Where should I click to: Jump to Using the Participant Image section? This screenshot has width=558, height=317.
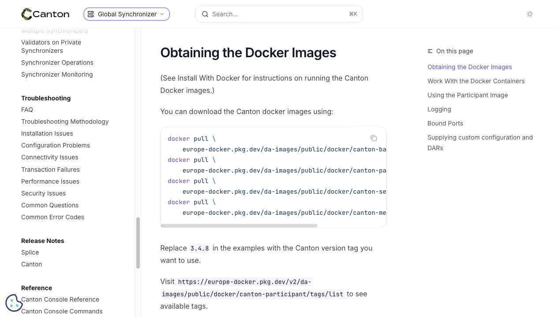pyautogui.click(x=468, y=95)
